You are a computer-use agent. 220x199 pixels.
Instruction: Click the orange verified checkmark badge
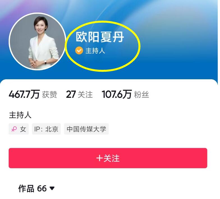79,51
